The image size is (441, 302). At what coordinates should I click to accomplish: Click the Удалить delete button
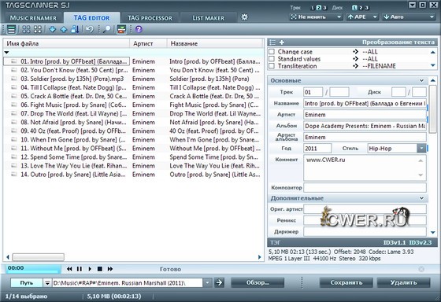coord(403,282)
